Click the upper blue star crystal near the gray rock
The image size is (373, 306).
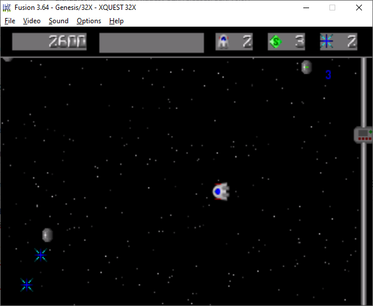click(41, 255)
